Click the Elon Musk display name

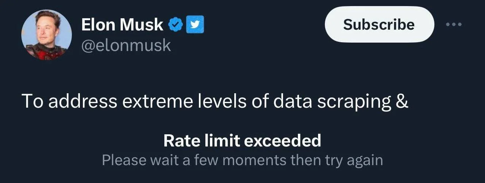(x=122, y=25)
